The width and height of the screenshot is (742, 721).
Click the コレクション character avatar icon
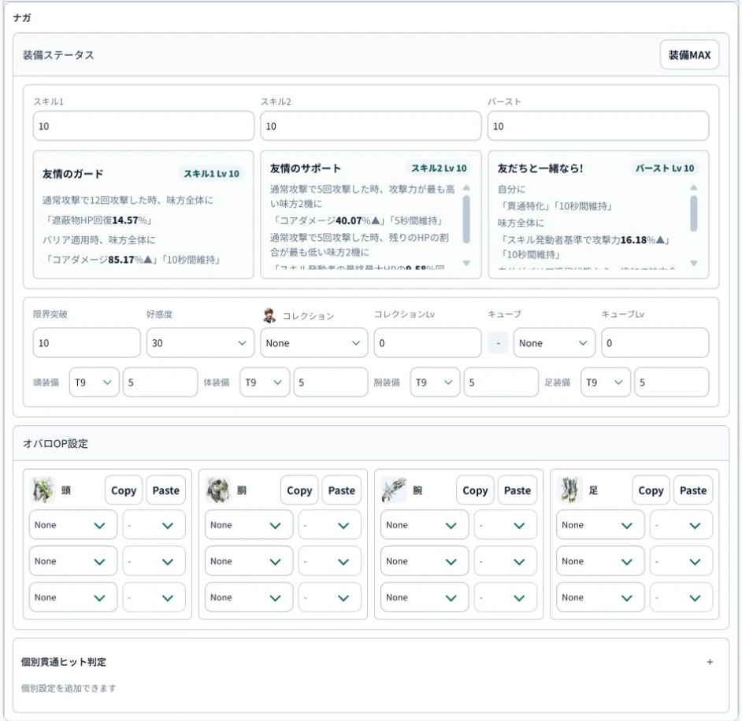tap(269, 316)
